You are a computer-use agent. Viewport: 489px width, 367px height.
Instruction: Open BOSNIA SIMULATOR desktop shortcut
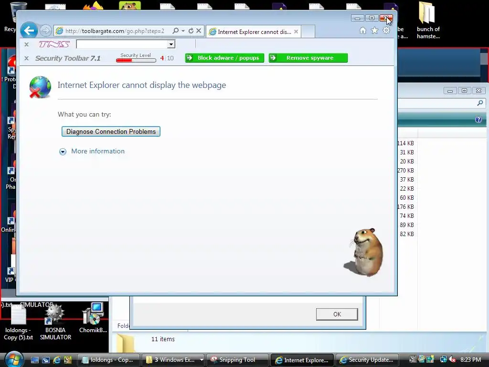pos(55,322)
